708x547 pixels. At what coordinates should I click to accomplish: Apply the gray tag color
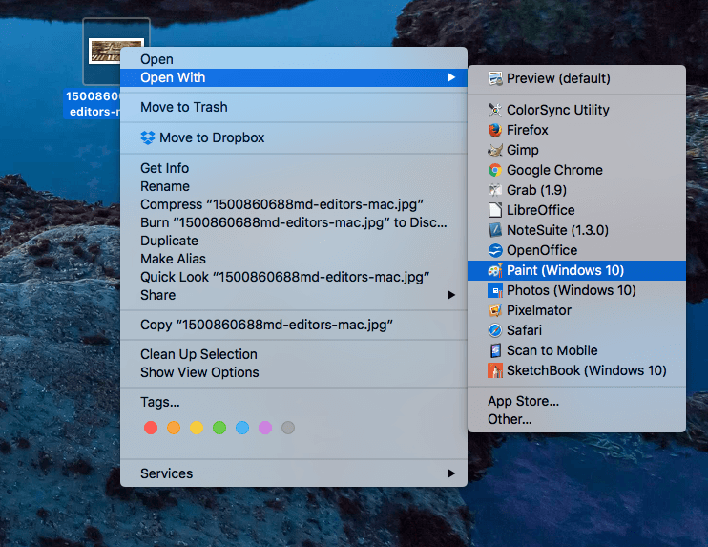[288, 428]
